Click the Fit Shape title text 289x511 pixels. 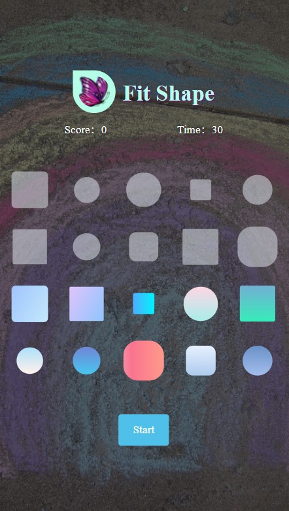[169, 93]
